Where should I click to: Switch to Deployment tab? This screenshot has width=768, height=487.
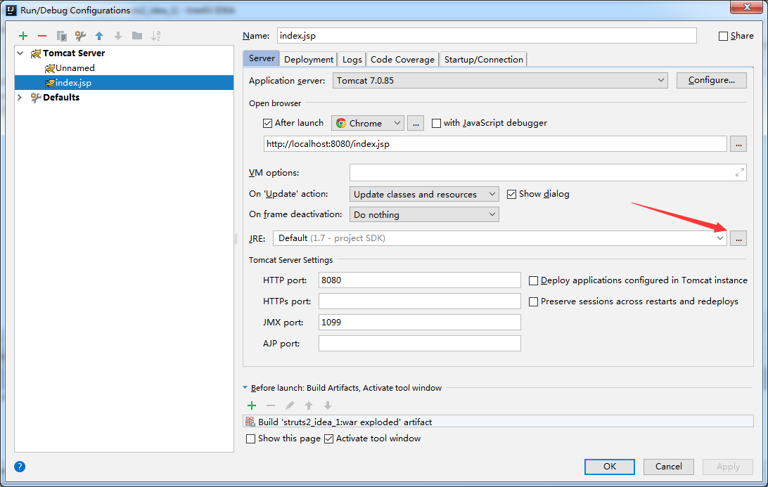pos(309,59)
